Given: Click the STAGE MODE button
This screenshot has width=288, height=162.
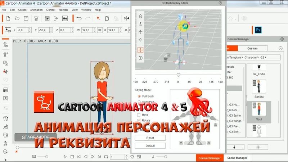Looking at the screenshot, I should (35, 137).
